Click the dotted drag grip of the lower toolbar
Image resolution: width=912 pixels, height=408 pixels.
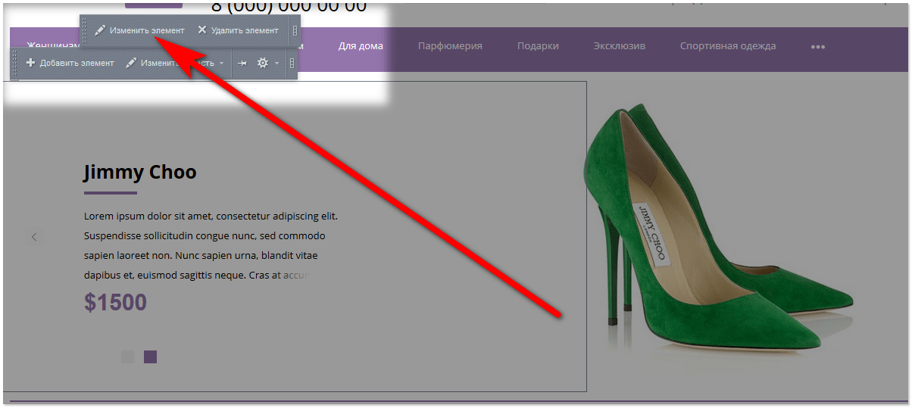(x=15, y=64)
